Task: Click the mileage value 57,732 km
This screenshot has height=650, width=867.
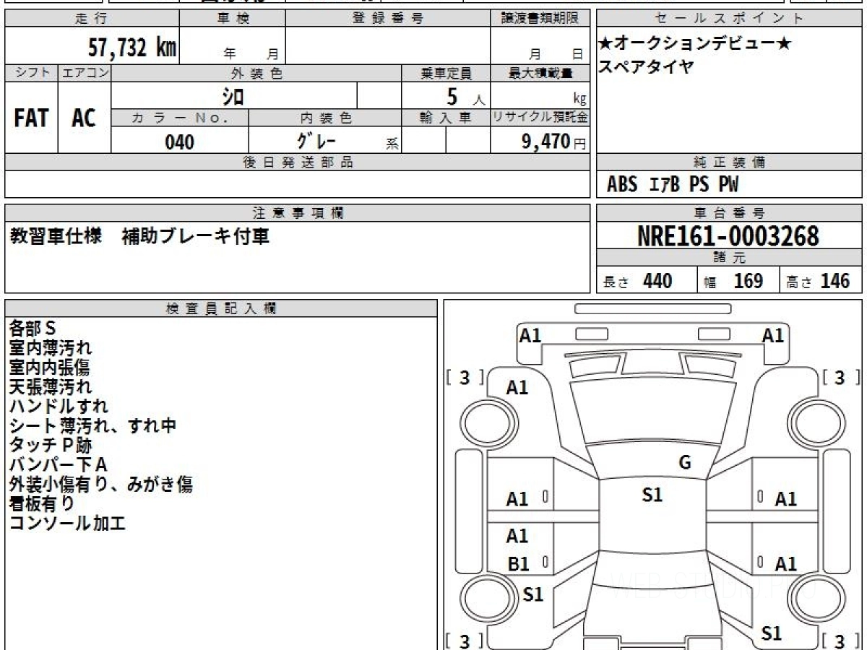Action: click(x=132, y=48)
